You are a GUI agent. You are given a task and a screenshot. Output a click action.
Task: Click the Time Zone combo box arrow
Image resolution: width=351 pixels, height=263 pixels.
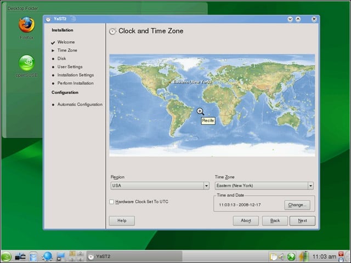[310, 186]
